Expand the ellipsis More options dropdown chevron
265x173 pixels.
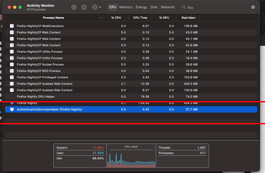click(100, 7)
